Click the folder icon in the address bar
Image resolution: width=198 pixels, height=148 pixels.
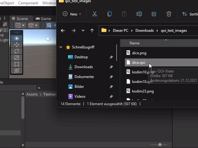[104, 30]
